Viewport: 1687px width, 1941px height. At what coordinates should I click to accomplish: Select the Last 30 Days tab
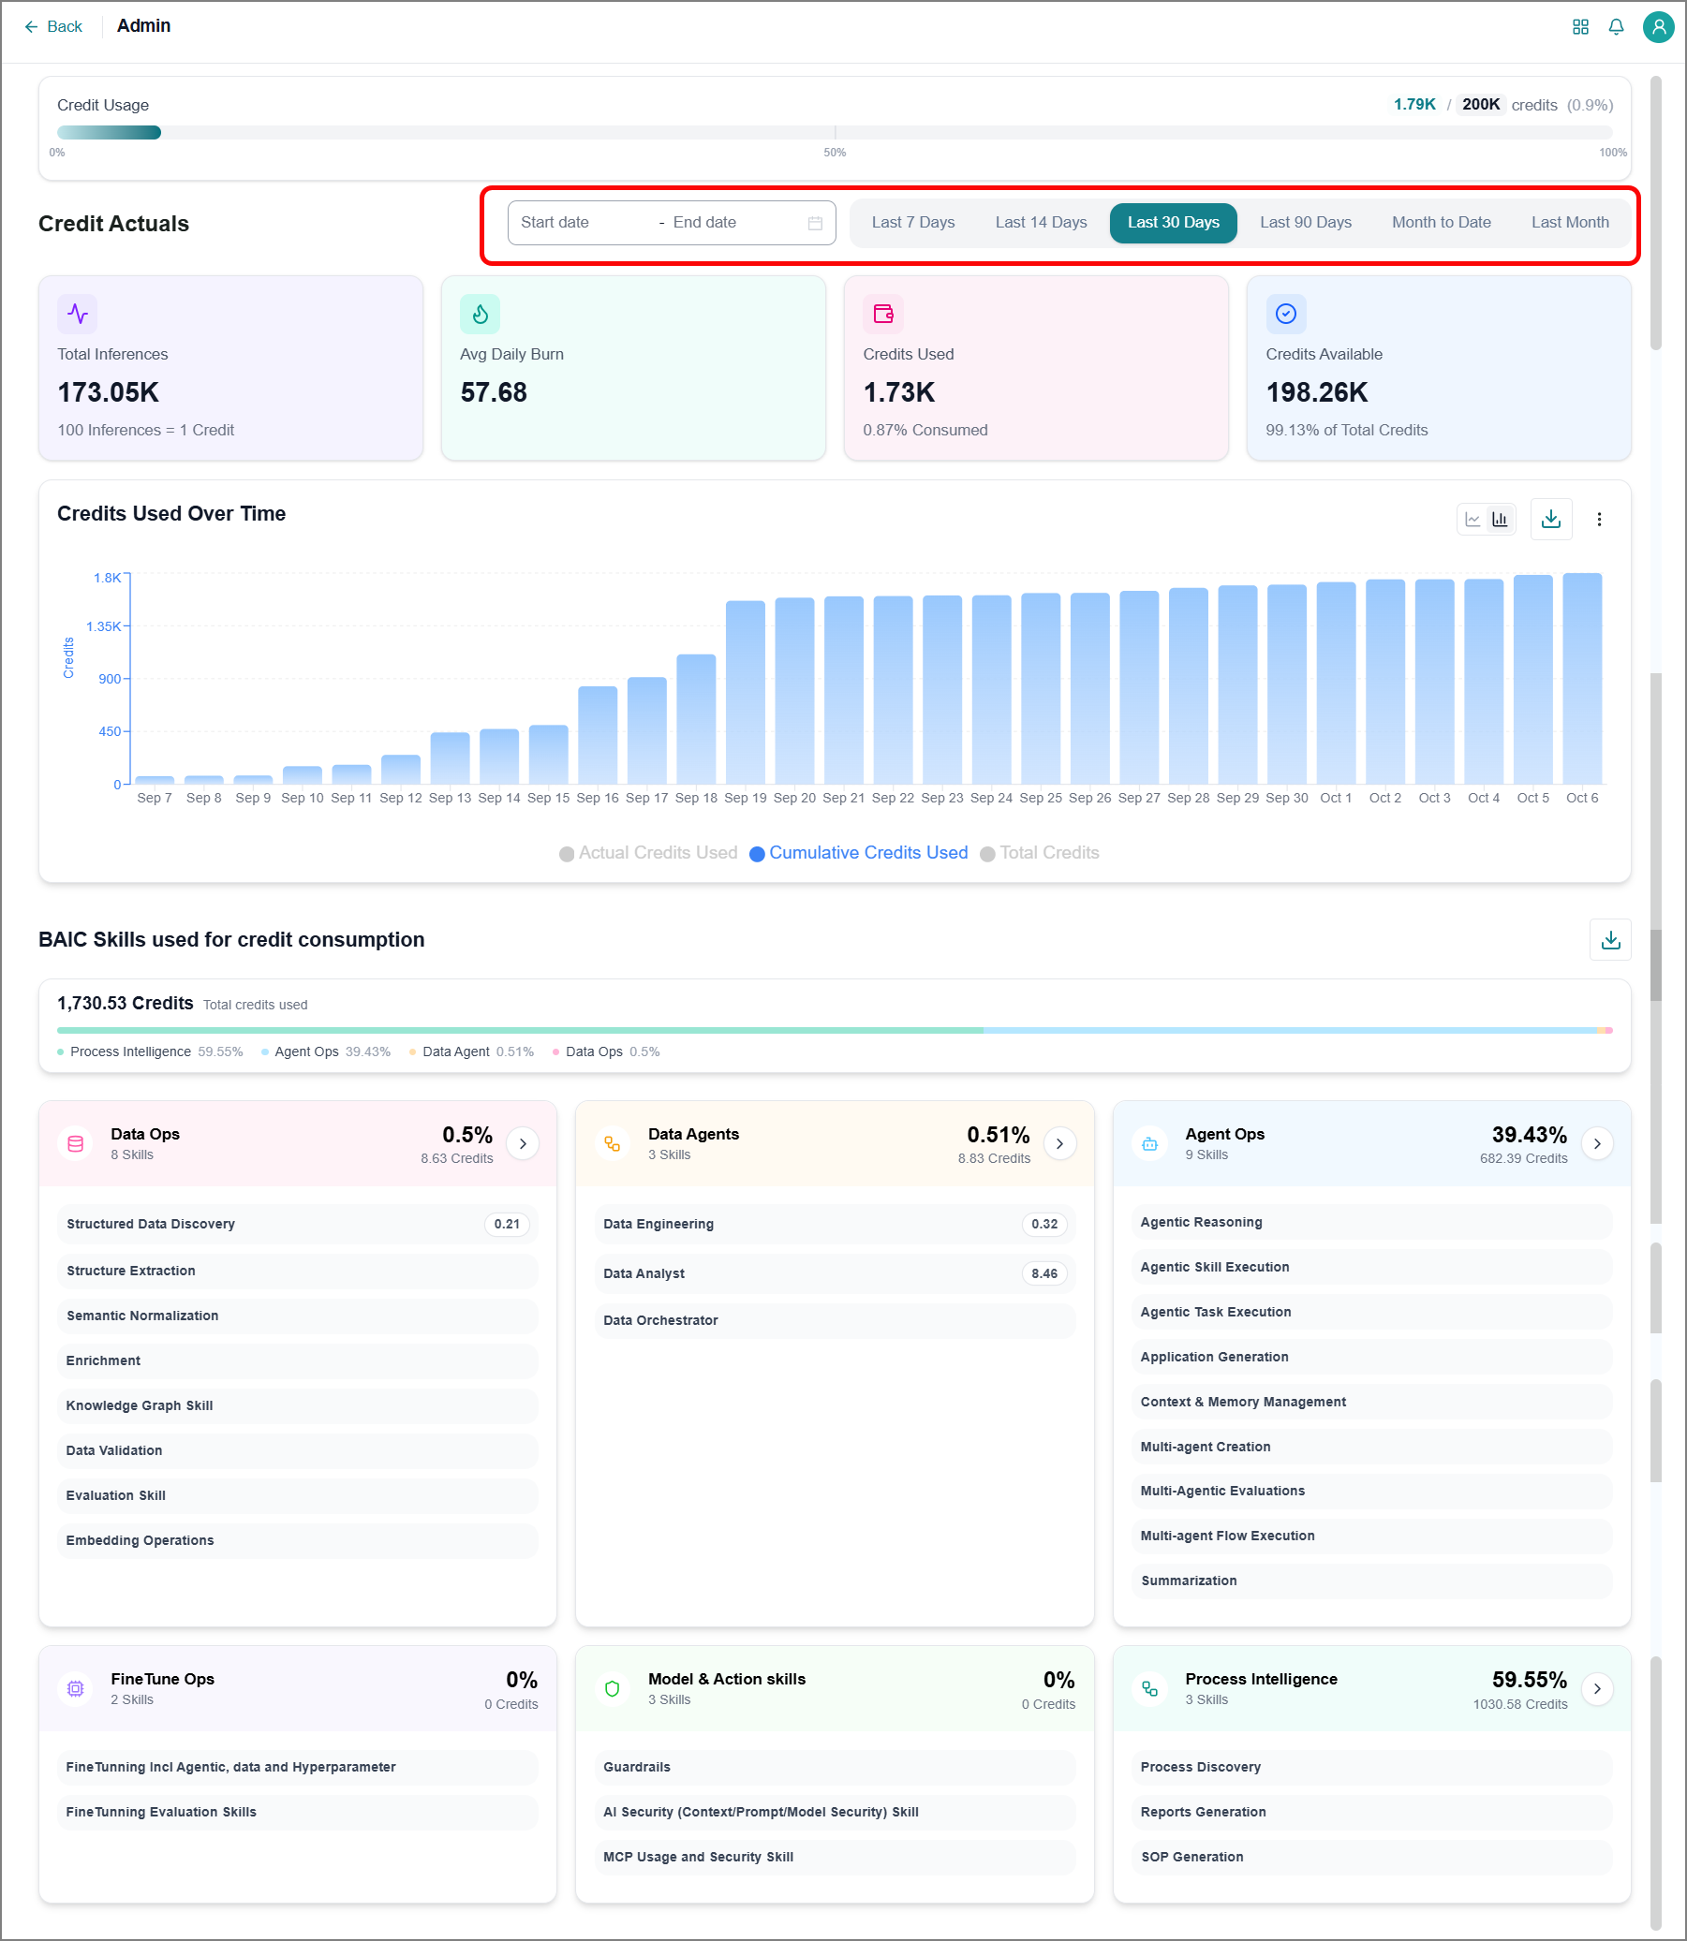(x=1173, y=223)
